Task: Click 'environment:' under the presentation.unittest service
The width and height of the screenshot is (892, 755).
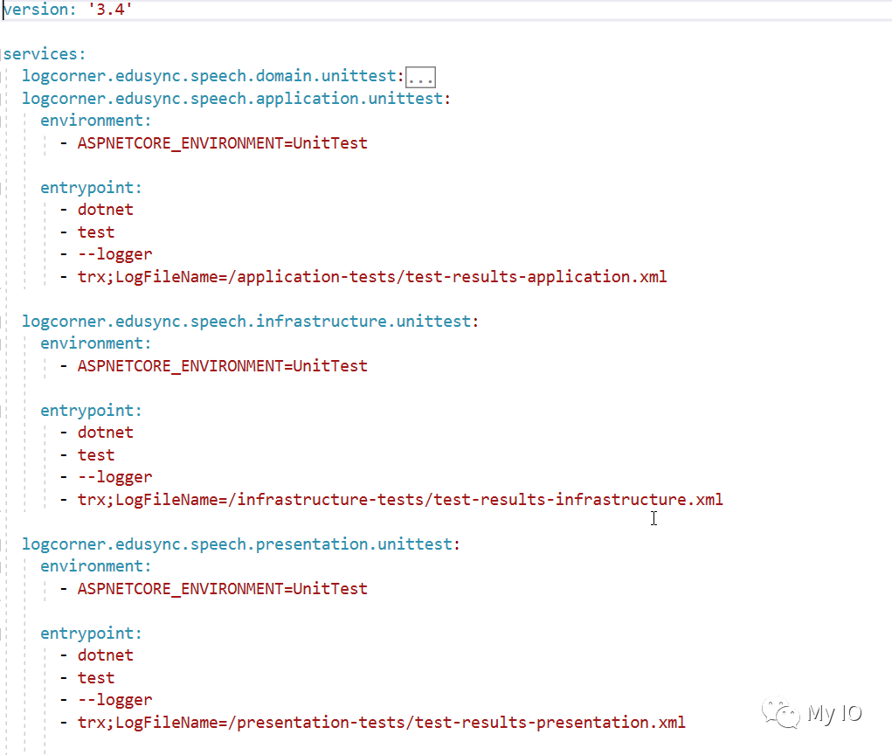Action: [95, 566]
